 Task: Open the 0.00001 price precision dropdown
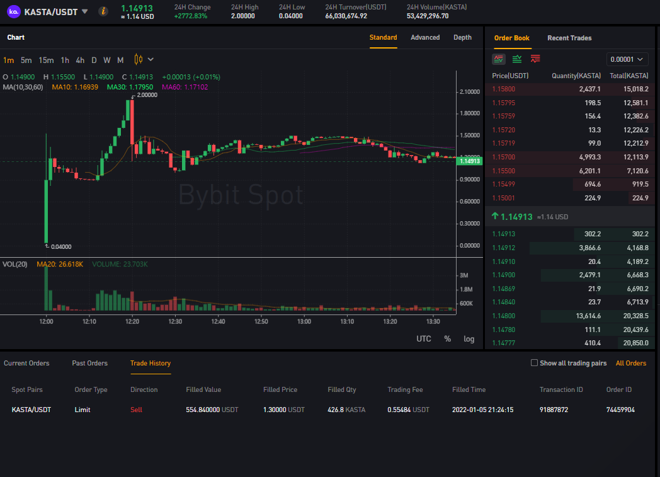coord(627,59)
